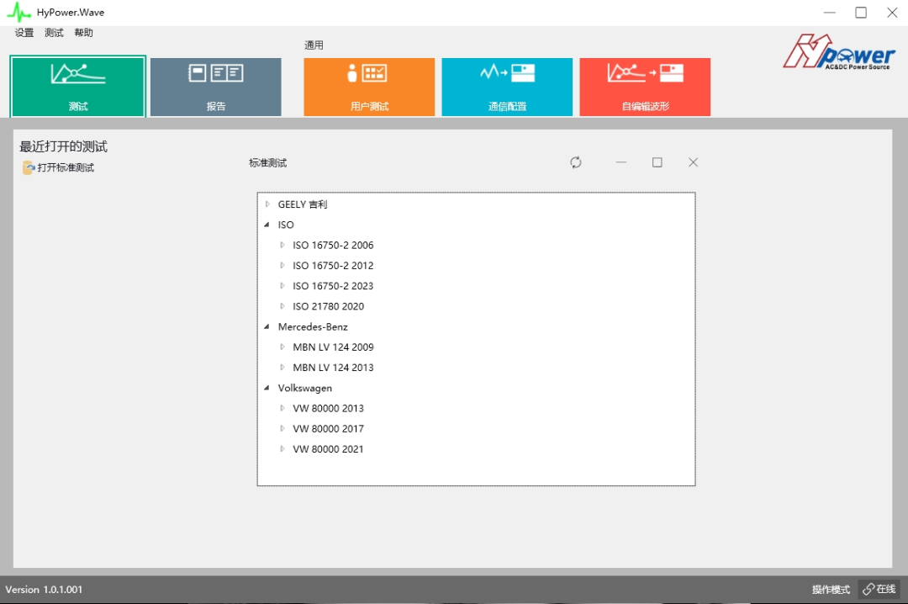Close the HyPower.Wave main window
This screenshot has width=908, height=604.
[892, 12]
